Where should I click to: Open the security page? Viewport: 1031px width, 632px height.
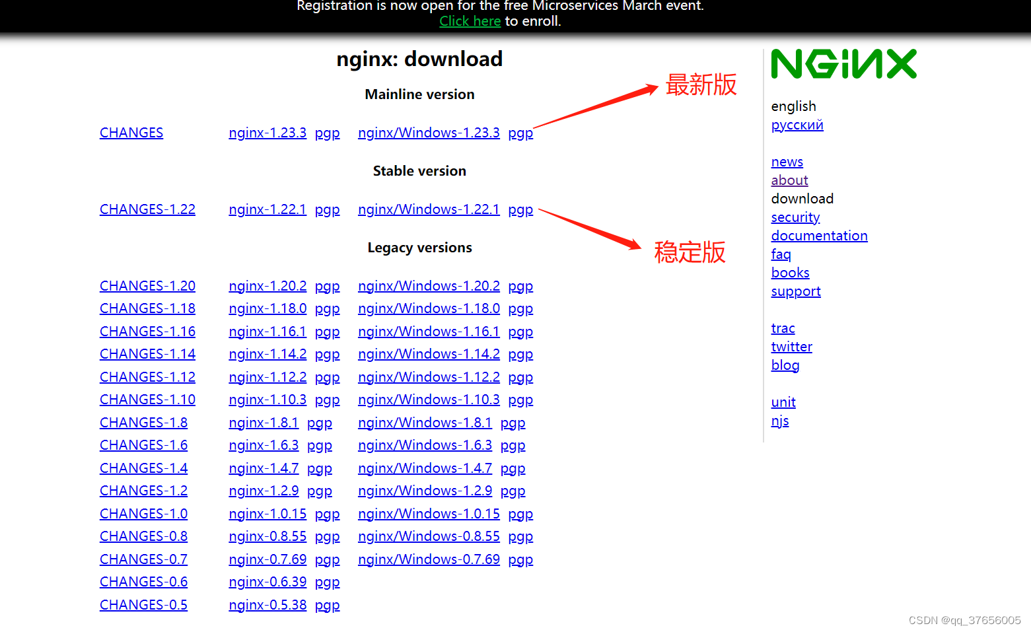click(x=795, y=217)
